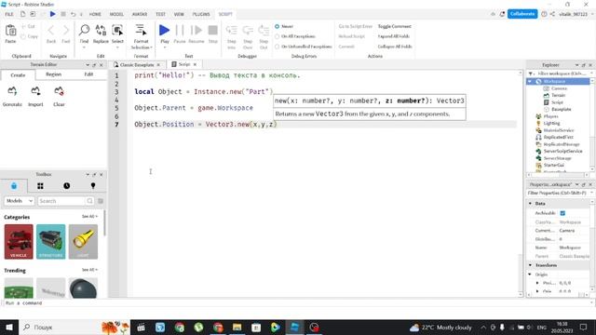596x335 pixels.
Task: Click Expand All Folds action
Action: point(394,36)
